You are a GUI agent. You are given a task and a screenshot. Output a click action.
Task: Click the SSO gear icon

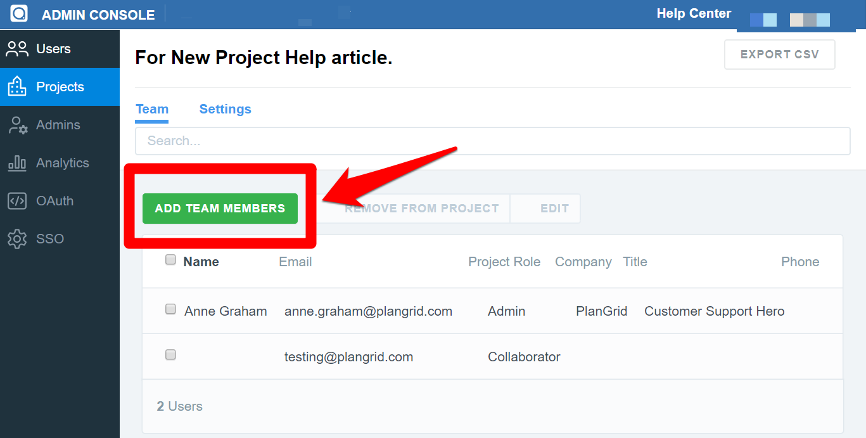pos(17,239)
